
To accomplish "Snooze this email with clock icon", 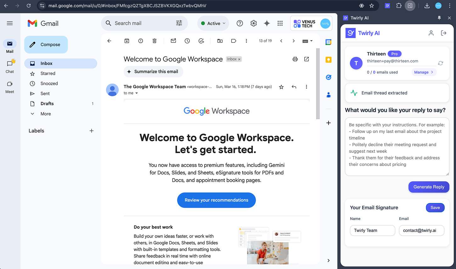I will point(187,41).
